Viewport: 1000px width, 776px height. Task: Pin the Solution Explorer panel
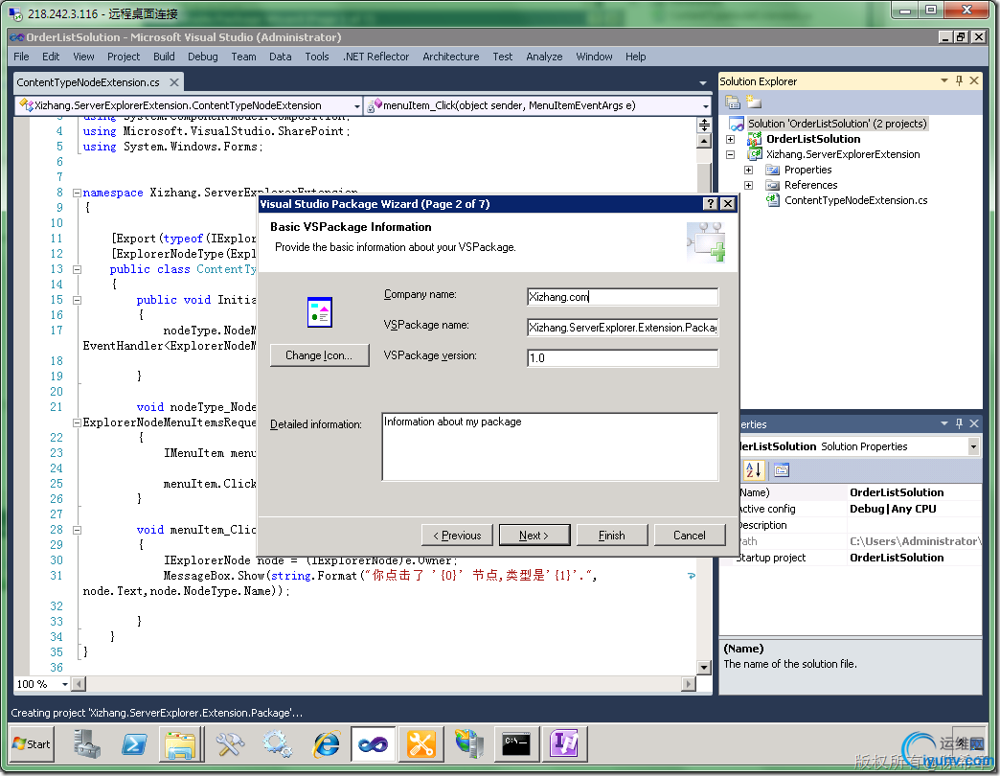(959, 81)
